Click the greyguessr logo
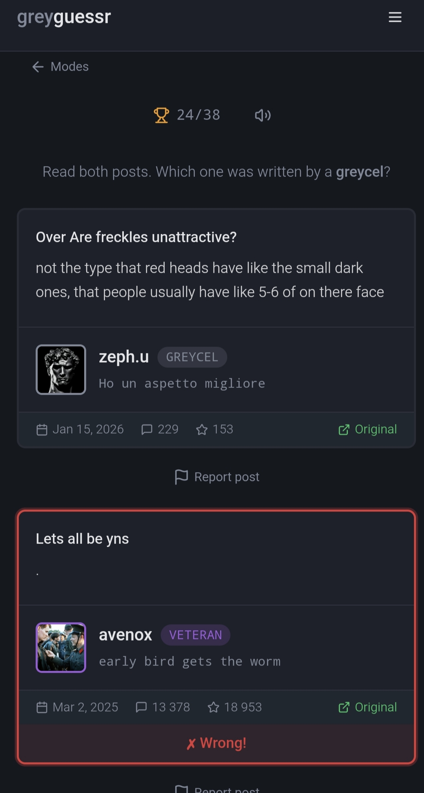424x793 pixels. 63,17
